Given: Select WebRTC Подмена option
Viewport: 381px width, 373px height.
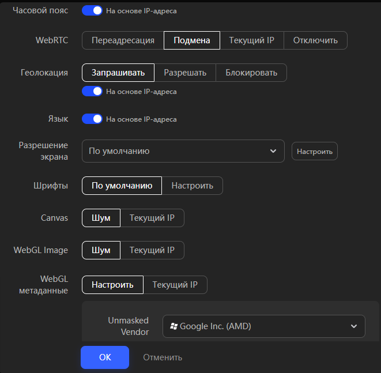Looking at the screenshot, I should (192, 40).
